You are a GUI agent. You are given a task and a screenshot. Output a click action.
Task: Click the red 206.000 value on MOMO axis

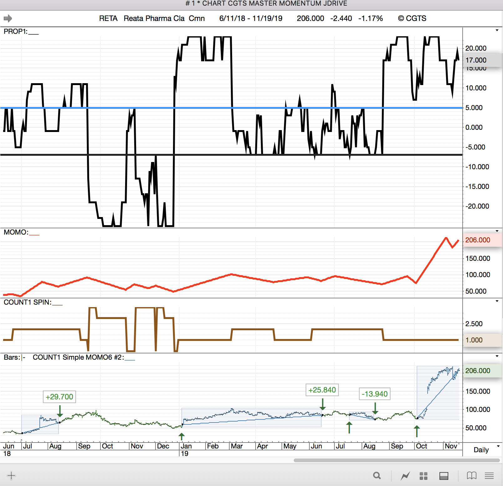pyautogui.click(x=478, y=240)
